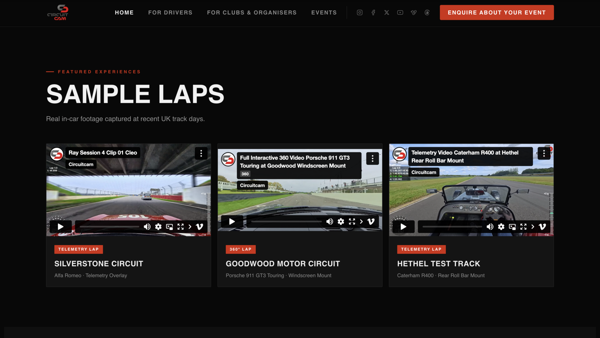Click the Circuit Cam logo in the header
600x338 pixels.
(58, 12)
